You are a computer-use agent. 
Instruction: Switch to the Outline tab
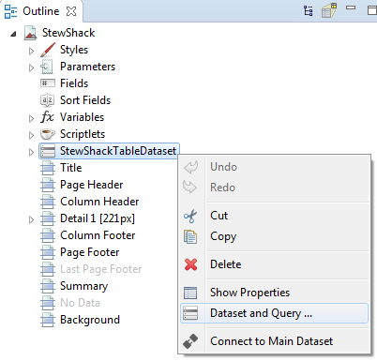[41, 11]
